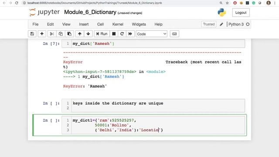Open the cell type Code dropdown
Image resolution: width=279 pixels, height=157 pixels.
pos(152,34)
